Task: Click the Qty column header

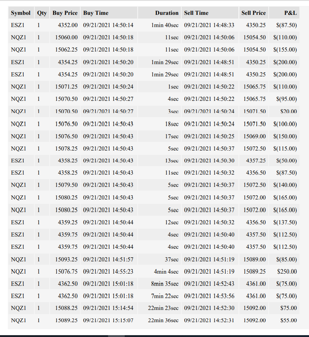Action: pos(42,13)
